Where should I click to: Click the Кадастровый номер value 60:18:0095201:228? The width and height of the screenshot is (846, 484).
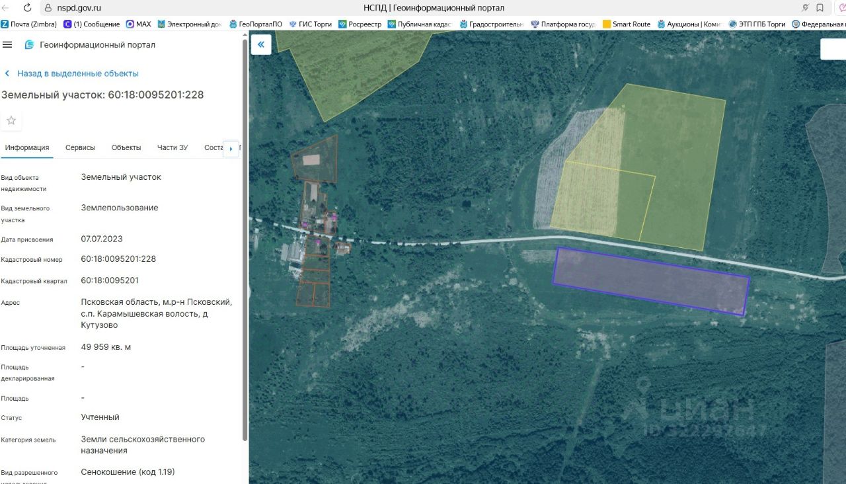coord(118,259)
